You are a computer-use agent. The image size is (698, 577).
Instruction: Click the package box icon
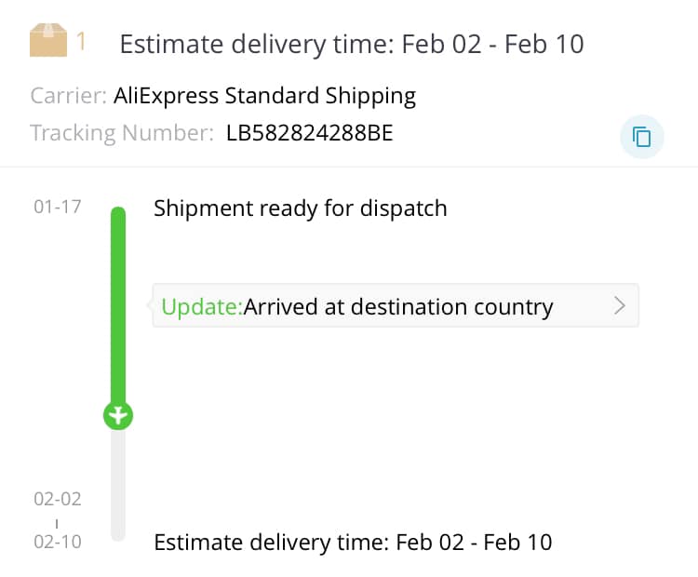[47, 42]
